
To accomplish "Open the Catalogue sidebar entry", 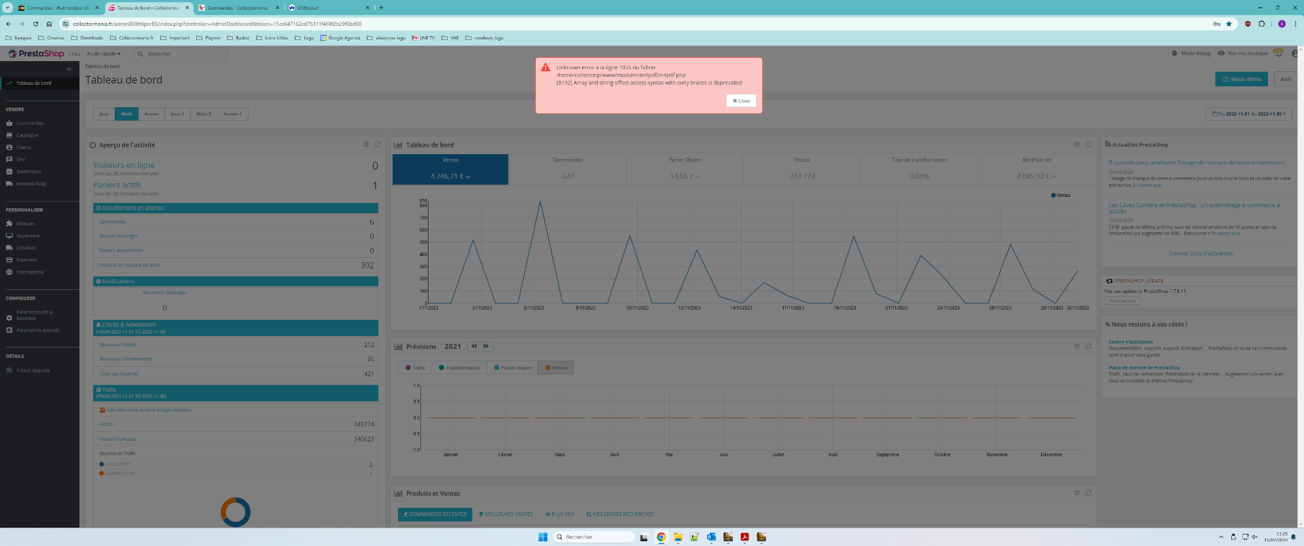I will coord(27,135).
